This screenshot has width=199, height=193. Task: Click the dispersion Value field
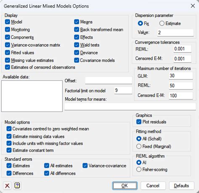pos(175,33)
